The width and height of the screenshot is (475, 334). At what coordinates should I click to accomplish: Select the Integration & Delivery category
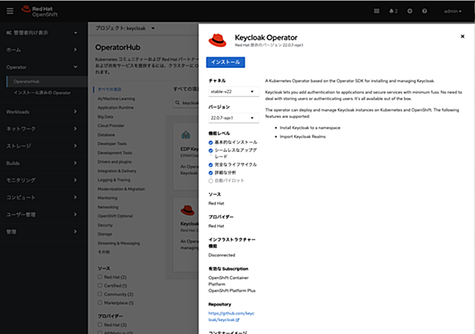[x=117, y=171]
